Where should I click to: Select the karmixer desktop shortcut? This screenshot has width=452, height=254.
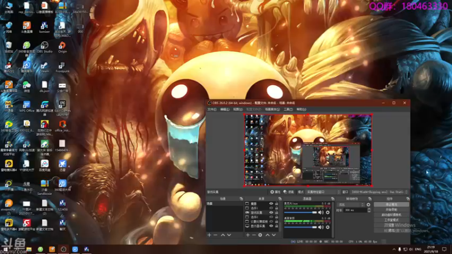coord(45,27)
